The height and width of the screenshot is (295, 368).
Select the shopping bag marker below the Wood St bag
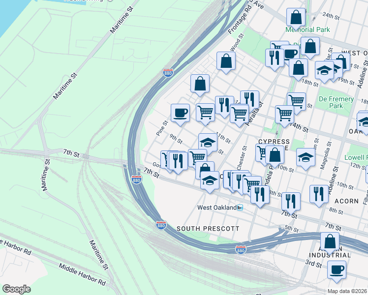(x=200, y=85)
